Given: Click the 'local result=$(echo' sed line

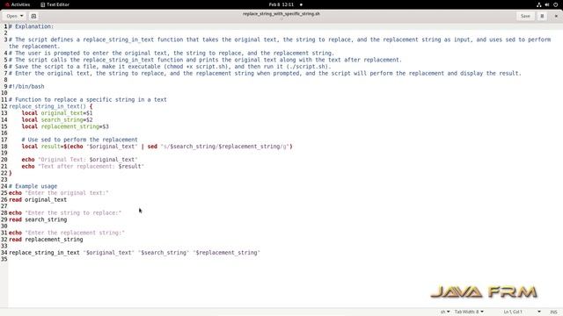Looking at the screenshot, I should (157, 147).
